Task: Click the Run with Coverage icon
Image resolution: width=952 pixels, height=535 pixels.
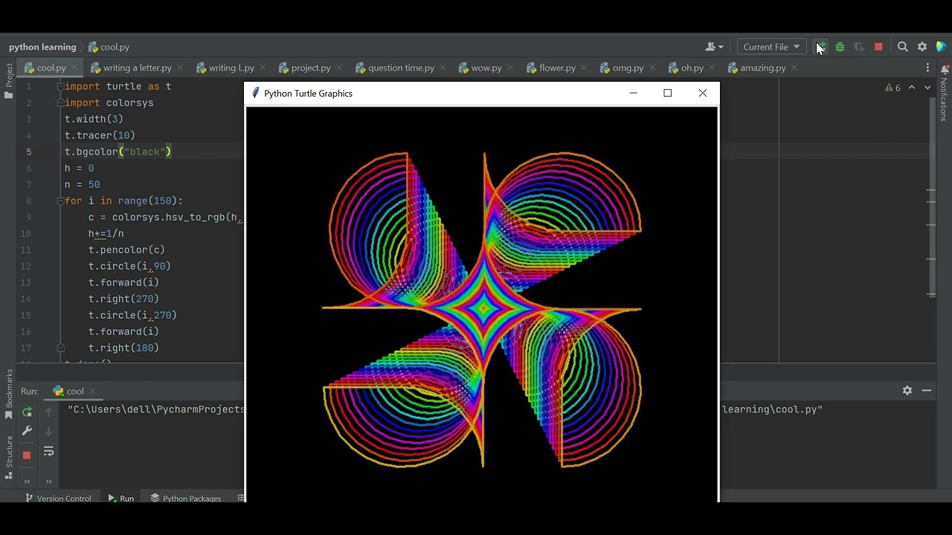Action: [x=859, y=47]
